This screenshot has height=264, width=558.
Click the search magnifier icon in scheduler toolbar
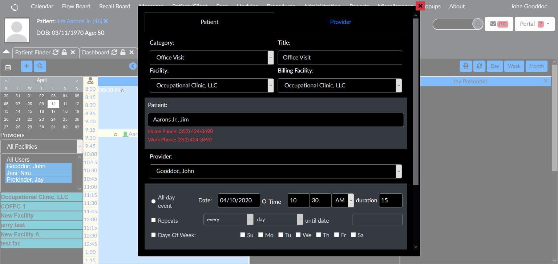coord(40,66)
